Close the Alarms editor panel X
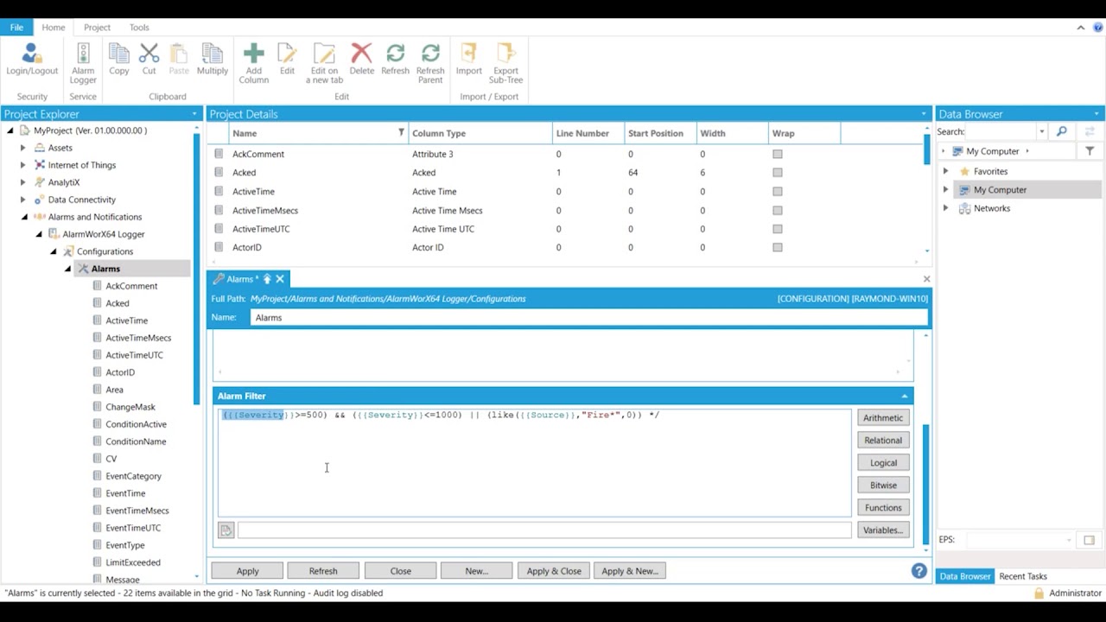This screenshot has height=622, width=1106. coord(926,279)
